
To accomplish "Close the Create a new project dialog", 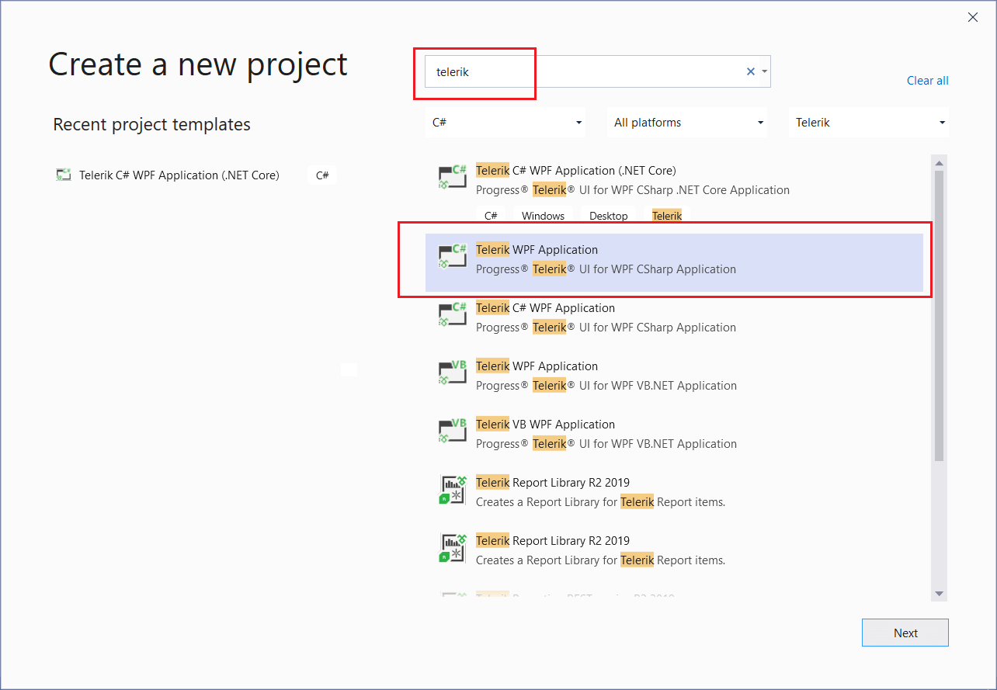I will tap(973, 17).
